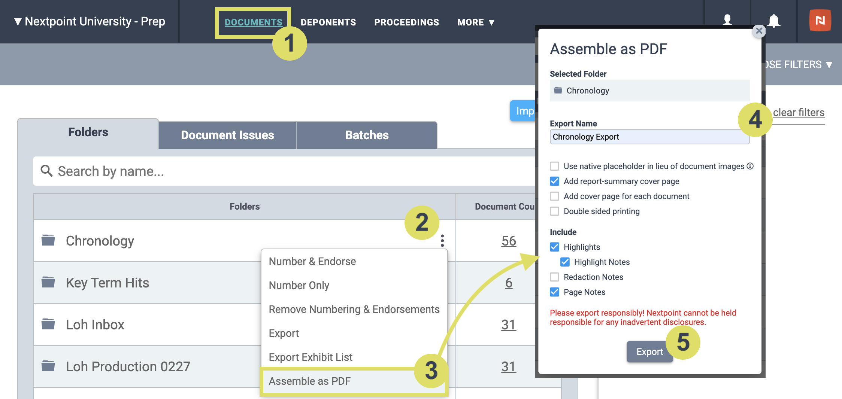Image resolution: width=842 pixels, height=399 pixels.
Task: Toggle the Redaction Notes checkbox
Action: [x=554, y=277]
